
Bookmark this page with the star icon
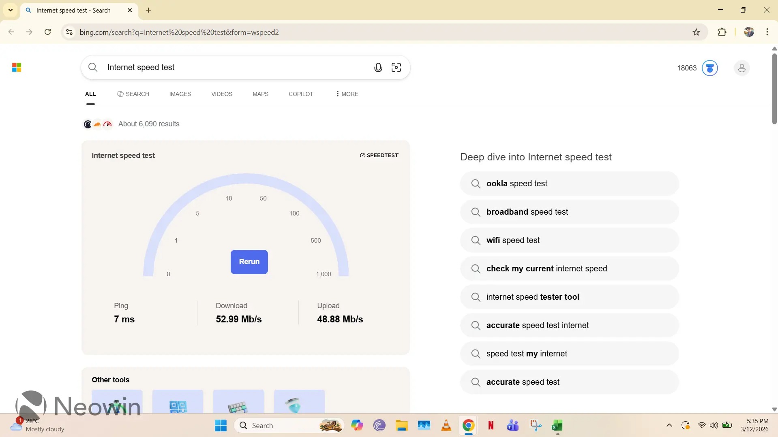pos(696,32)
